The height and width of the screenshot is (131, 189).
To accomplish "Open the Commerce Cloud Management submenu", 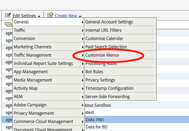I will pyautogui.click(x=48, y=122).
